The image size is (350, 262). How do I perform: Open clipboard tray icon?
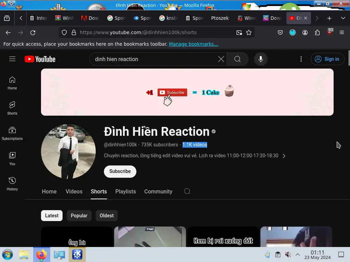(x=278, y=254)
